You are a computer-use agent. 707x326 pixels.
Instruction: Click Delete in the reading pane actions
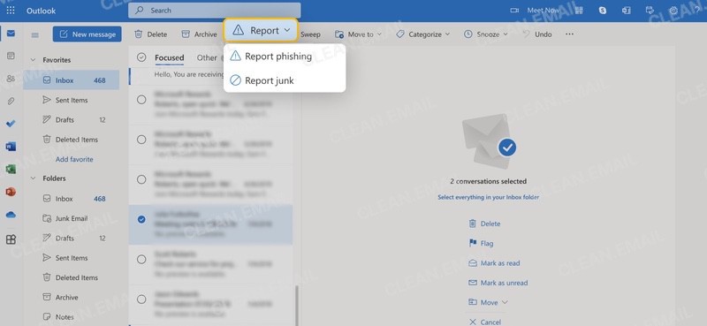pyautogui.click(x=484, y=224)
